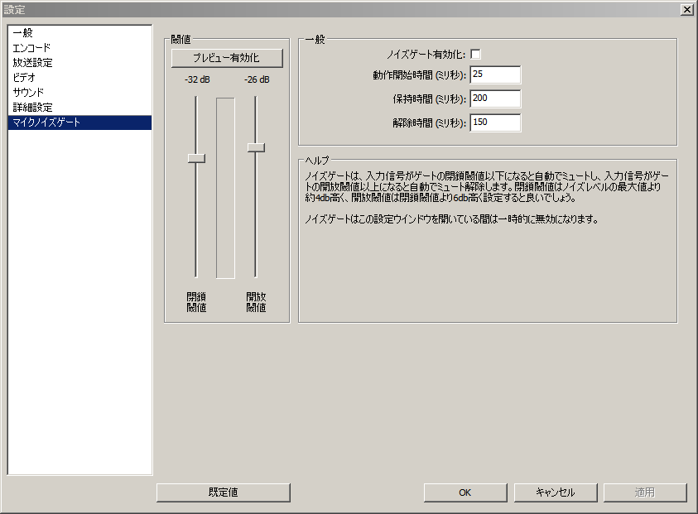The height and width of the screenshot is (514, 698).
Task: Select the ビデオ settings category
Action: click(x=25, y=77)
